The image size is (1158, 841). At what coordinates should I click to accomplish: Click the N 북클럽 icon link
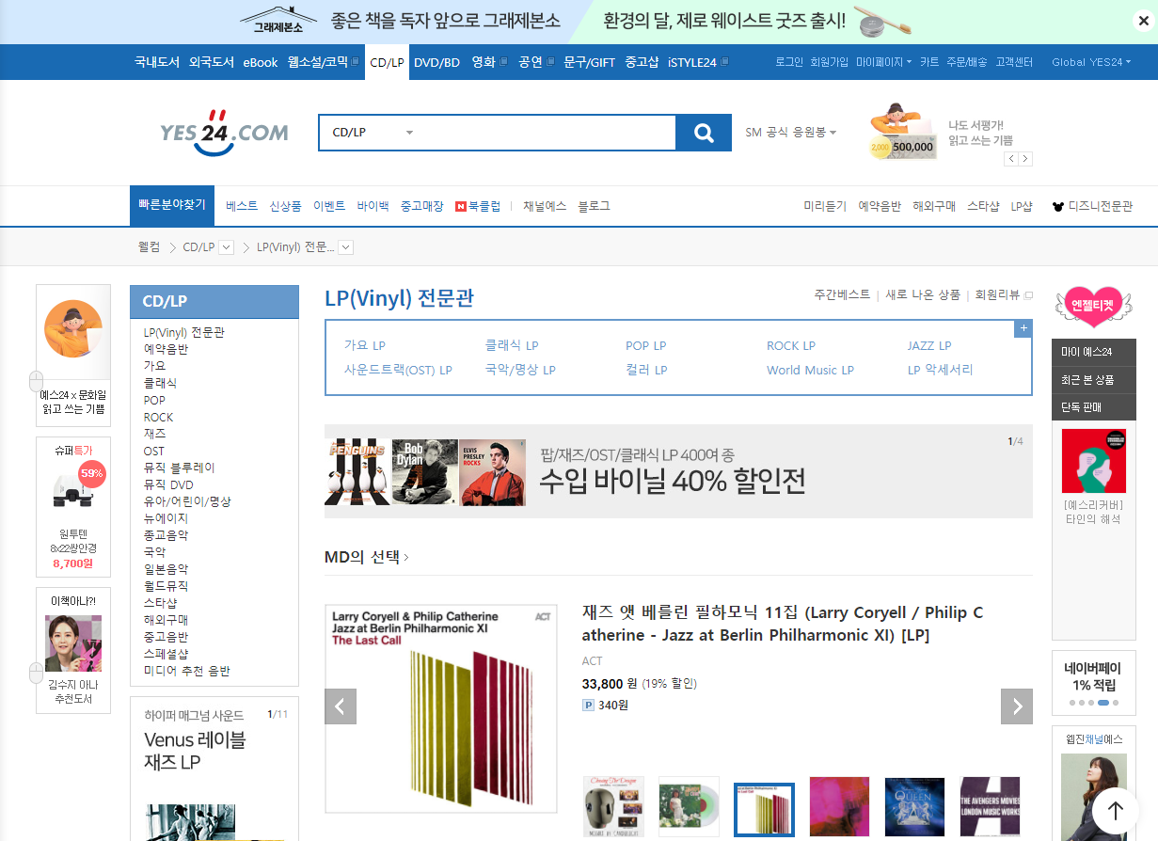click(x=478, y=206)
